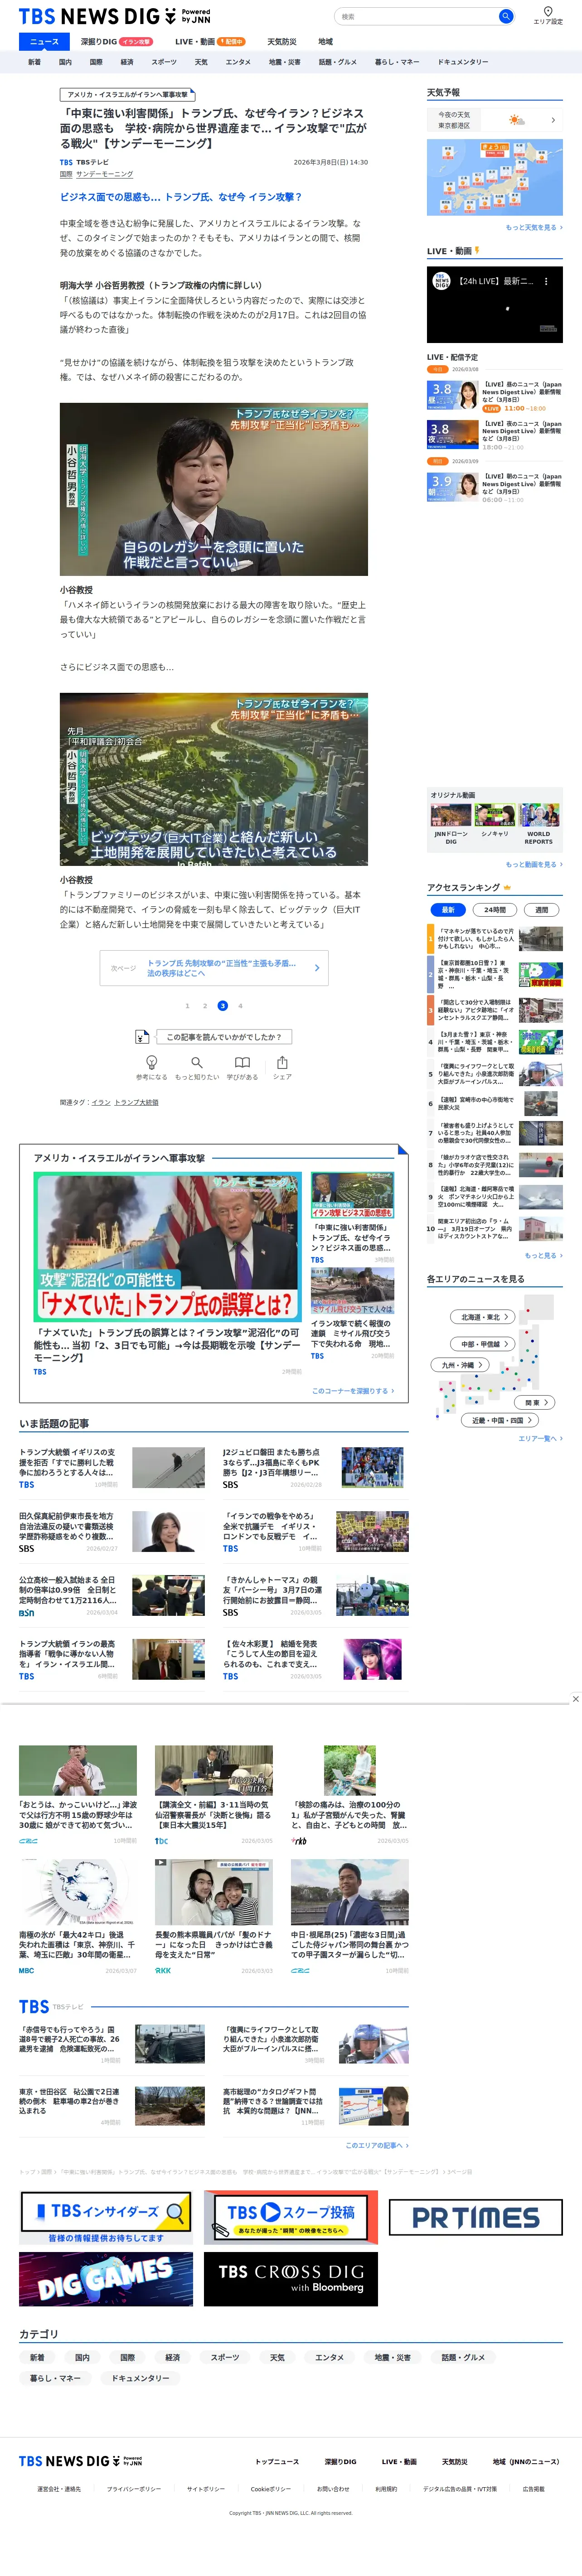Open TBSスクープ投稿 banner
This screenshot has width=582, height=2576.
pos(291,2217)
